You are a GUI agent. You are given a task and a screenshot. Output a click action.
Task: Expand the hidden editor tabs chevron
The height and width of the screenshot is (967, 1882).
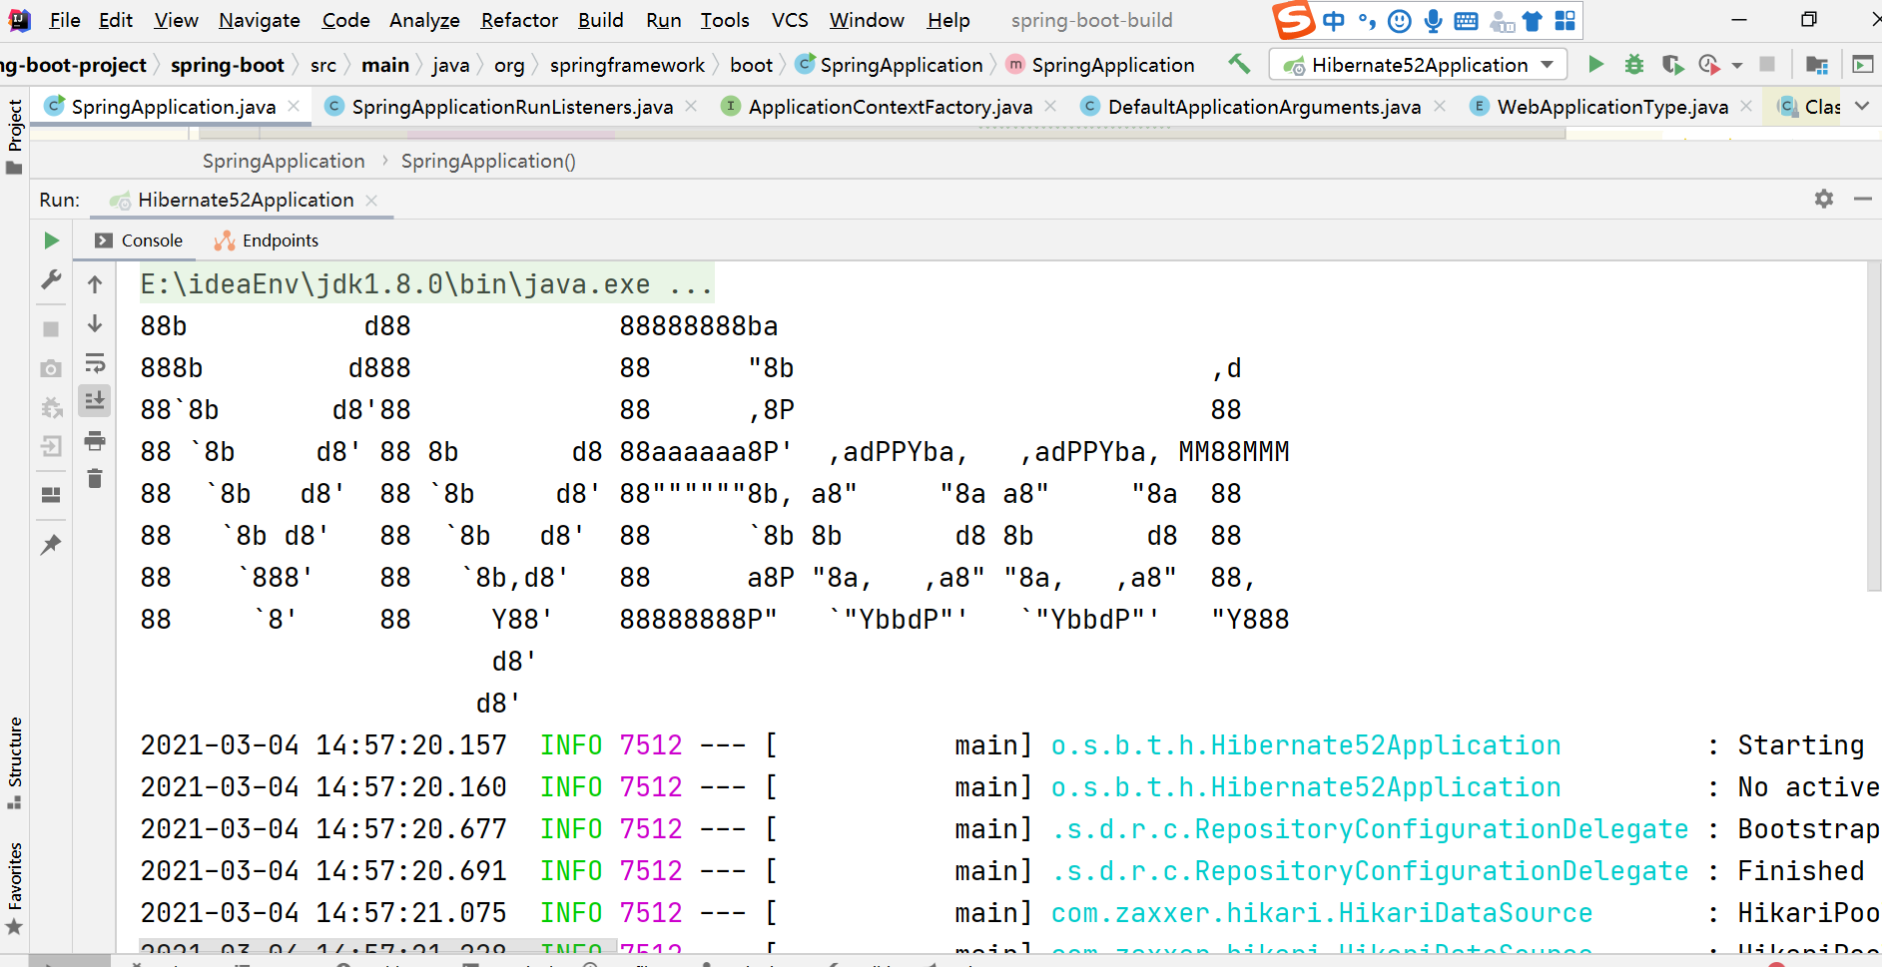pos(1862,107)
